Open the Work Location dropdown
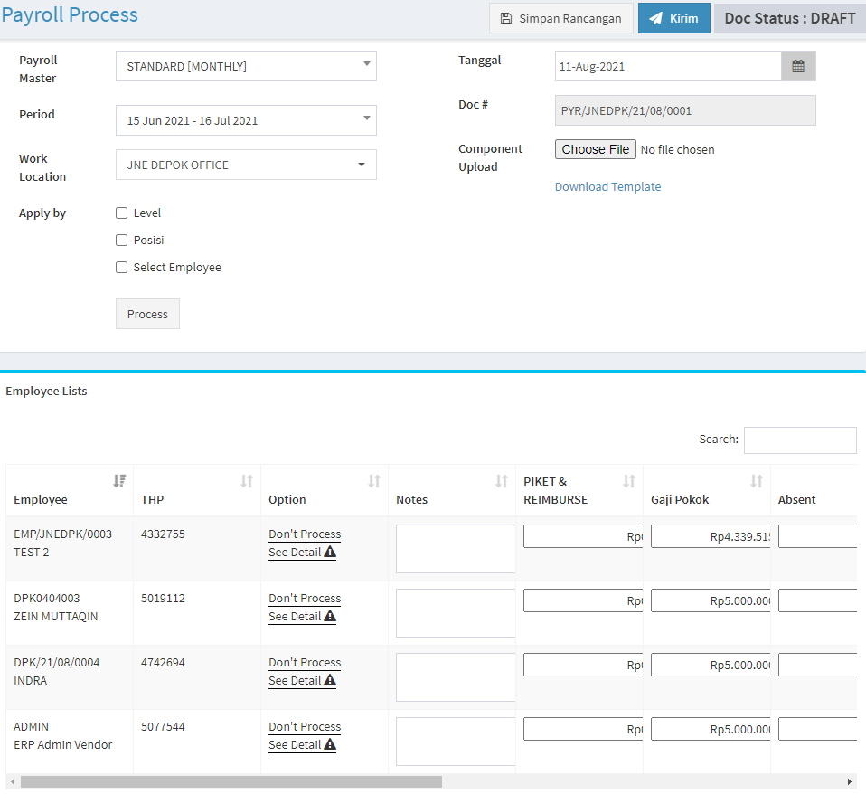This screenshot has width=866, height=794. pos(246,165)
